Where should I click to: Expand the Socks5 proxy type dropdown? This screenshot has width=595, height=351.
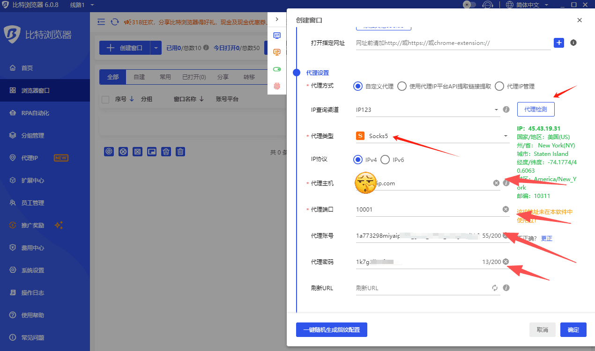(x=506, y=136)
